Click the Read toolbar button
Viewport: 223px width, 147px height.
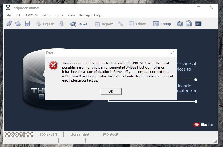point(78,24)
